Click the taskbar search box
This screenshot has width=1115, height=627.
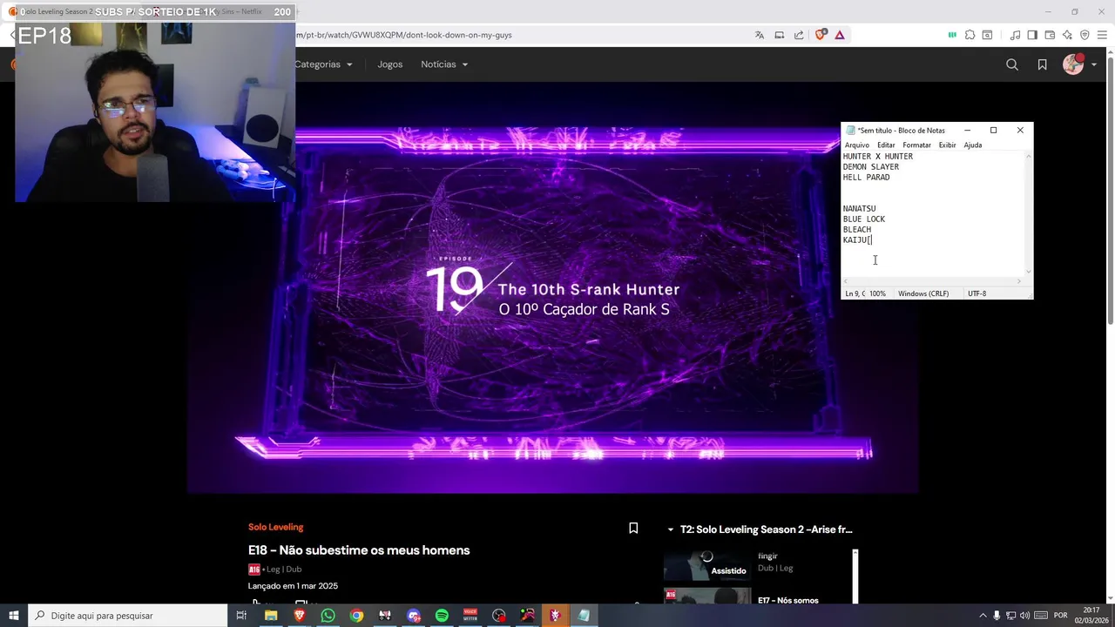click(x=128, y=616)
